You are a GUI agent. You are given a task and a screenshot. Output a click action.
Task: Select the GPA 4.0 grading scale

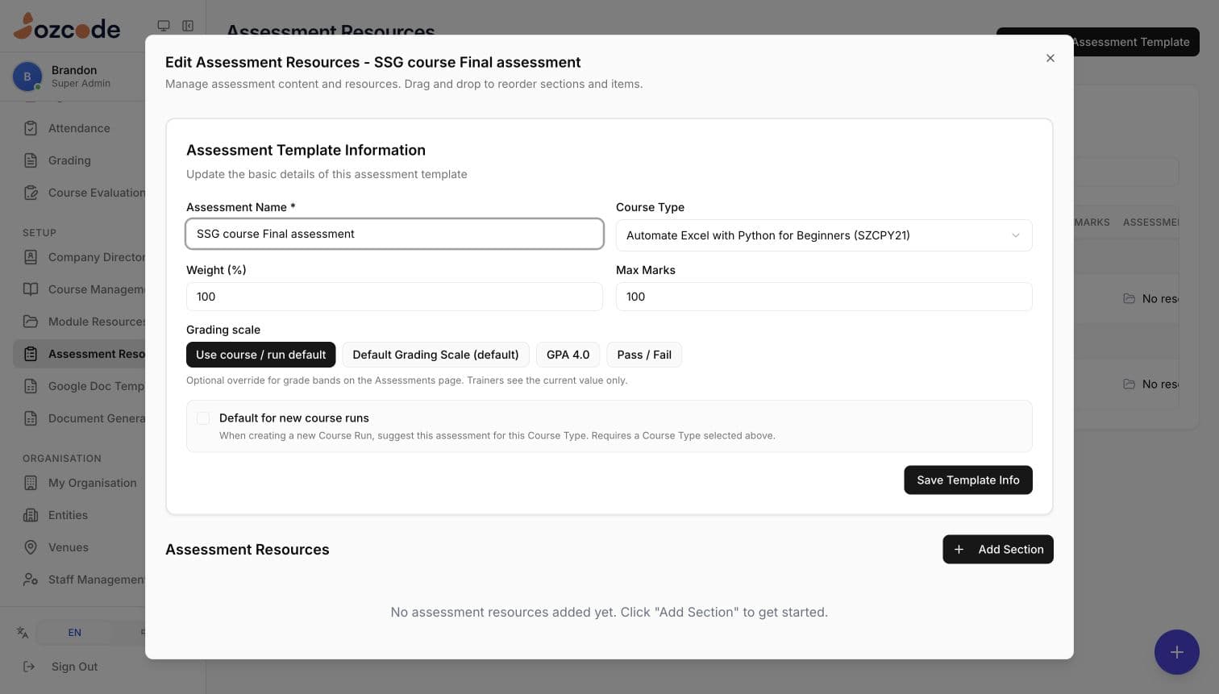coord(568,355)
